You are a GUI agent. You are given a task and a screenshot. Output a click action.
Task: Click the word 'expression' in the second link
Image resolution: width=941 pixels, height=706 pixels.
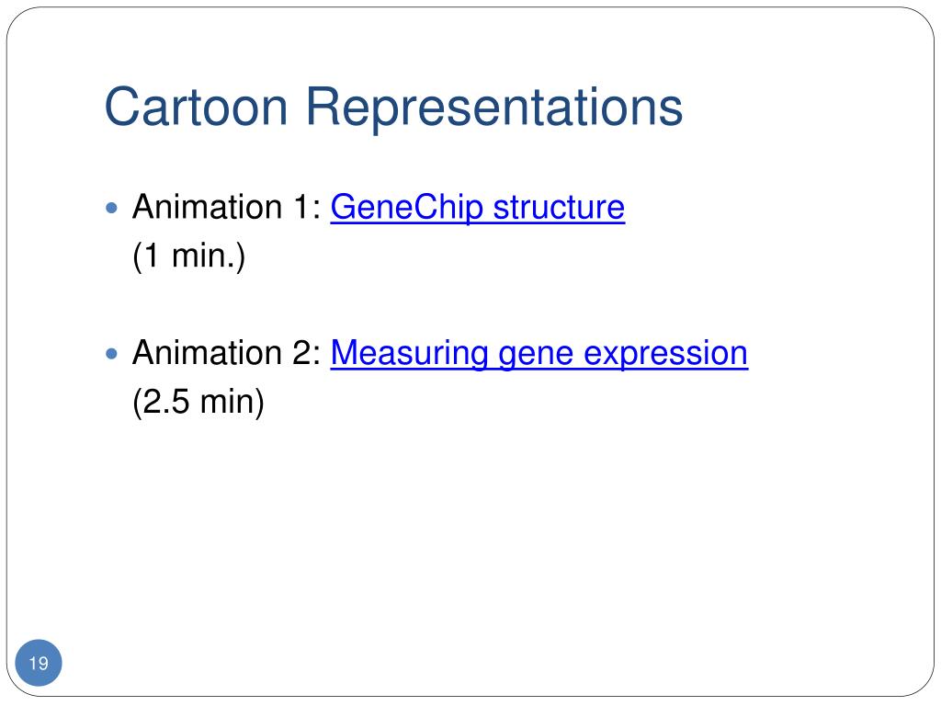coord(665,355)
